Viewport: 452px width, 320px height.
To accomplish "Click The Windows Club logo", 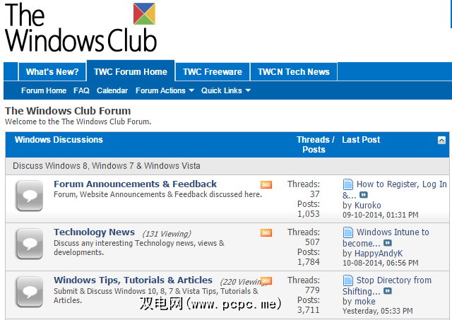I will click(x=81, y=28).
